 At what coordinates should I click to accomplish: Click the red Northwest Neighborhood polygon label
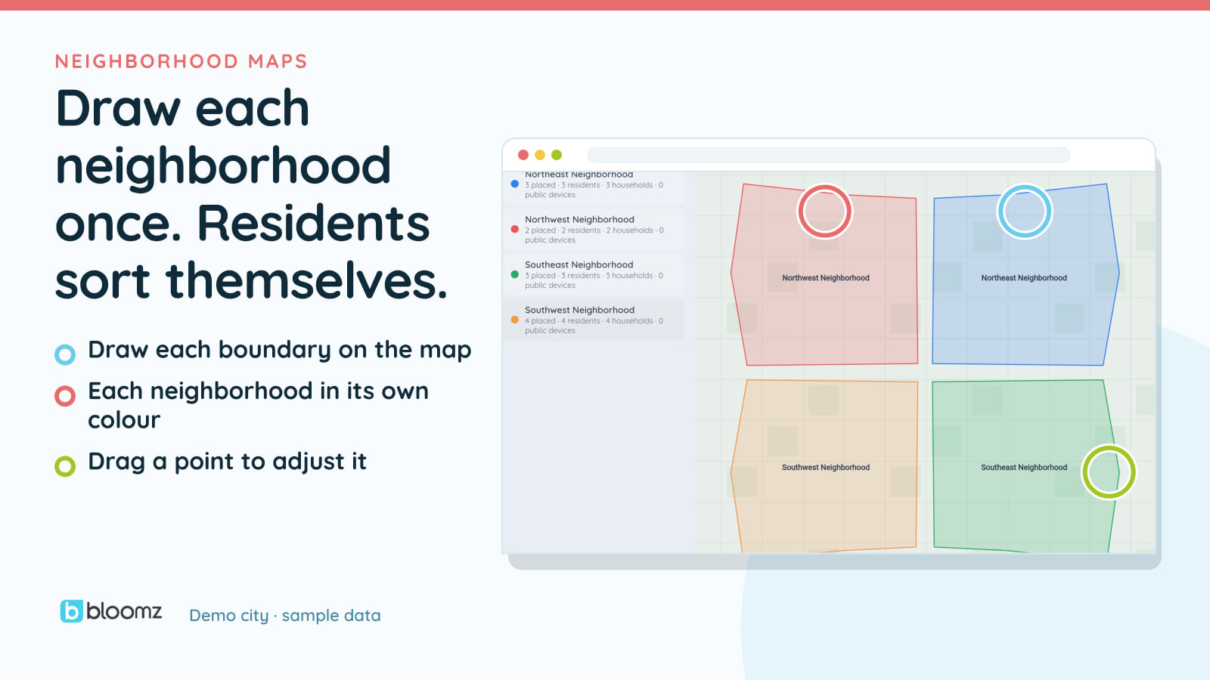coord(826,278)
